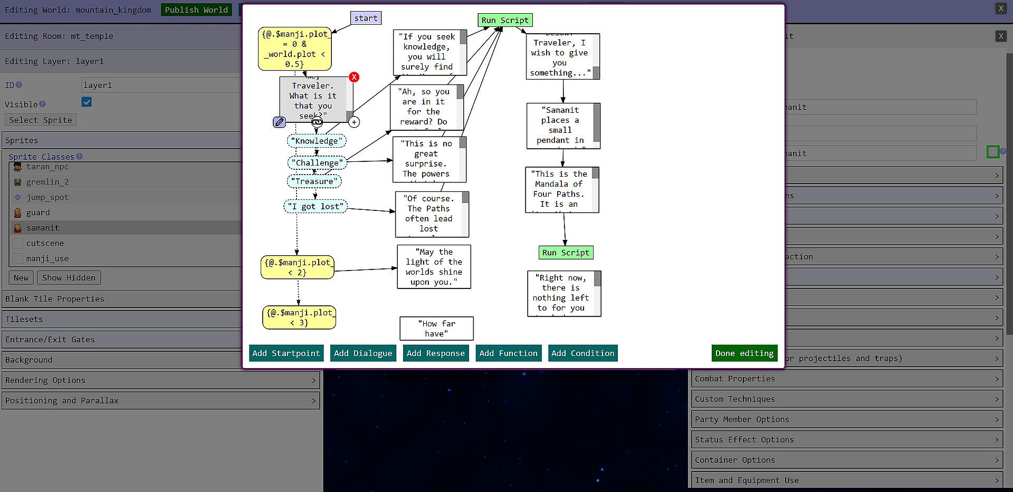Select "May the light of the worlds" dialogue
This screenshot has height=492, width=1013.
[434, 267]
